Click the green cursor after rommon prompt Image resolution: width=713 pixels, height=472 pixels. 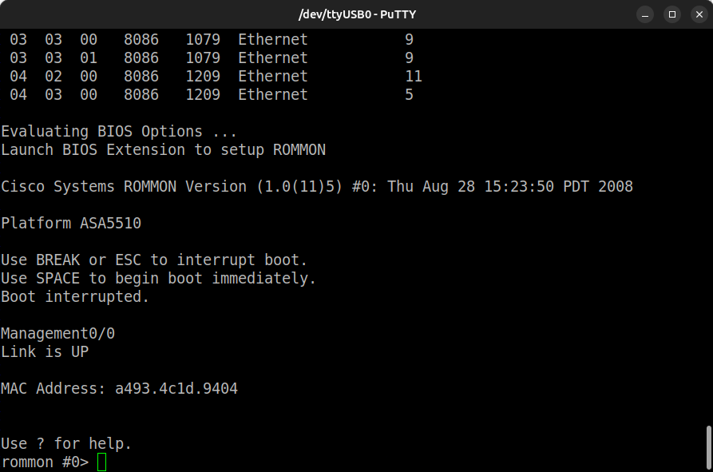pyautogui.click(x=101, y=462)
